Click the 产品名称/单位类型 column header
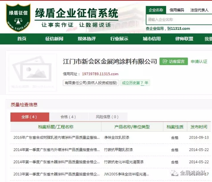This screenshot has height=182, width=212. 132,127
